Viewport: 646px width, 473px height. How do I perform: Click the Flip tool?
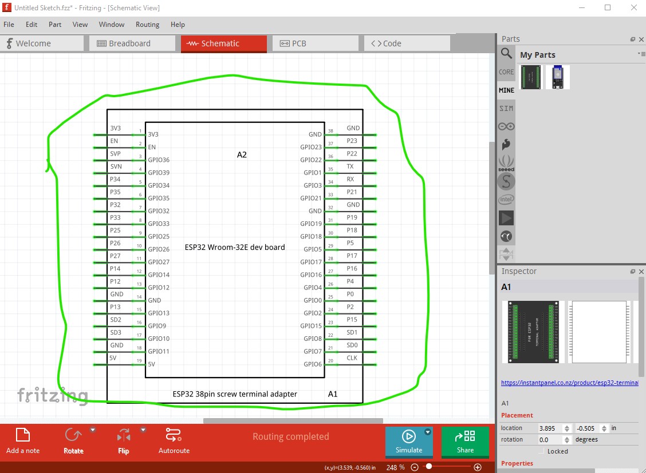click(x=124, y=440)
